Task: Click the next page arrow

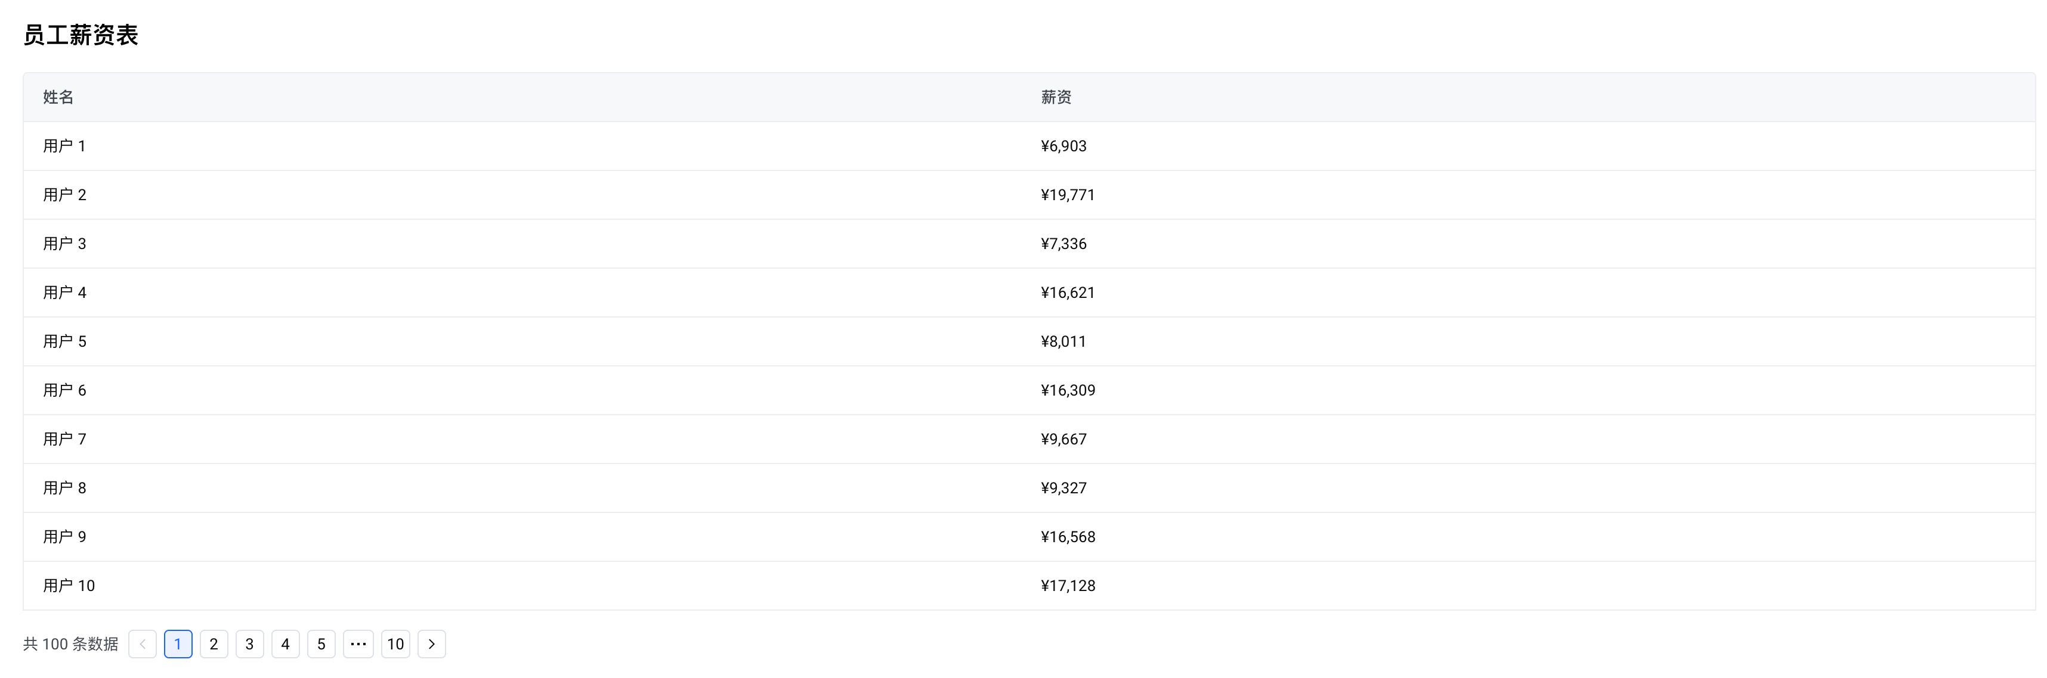Action: click(x=431, y=644)
